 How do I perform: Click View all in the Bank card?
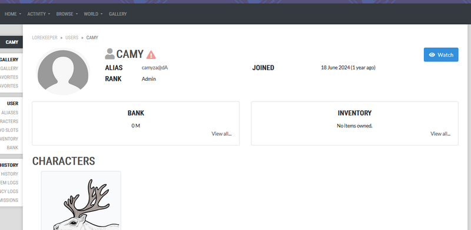(221, 134)
